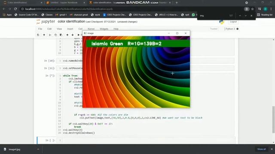
Task: Close the downloads bar
Action: [272, 149]
